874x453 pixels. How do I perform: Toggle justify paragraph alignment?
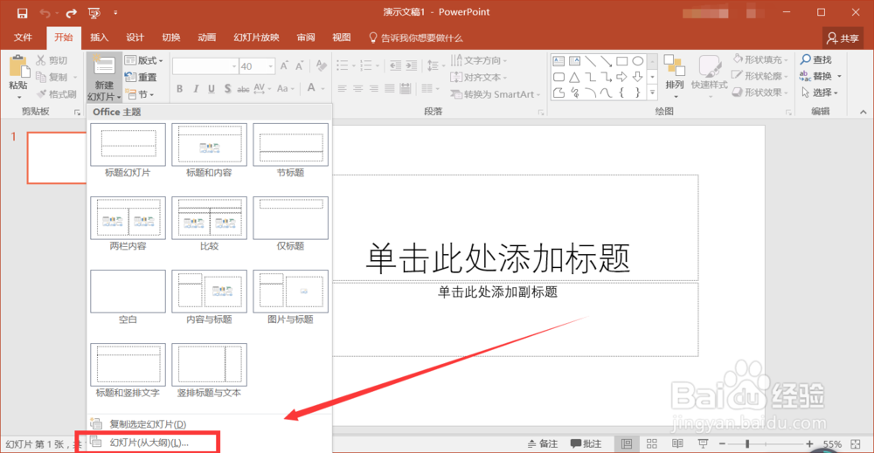390,88
